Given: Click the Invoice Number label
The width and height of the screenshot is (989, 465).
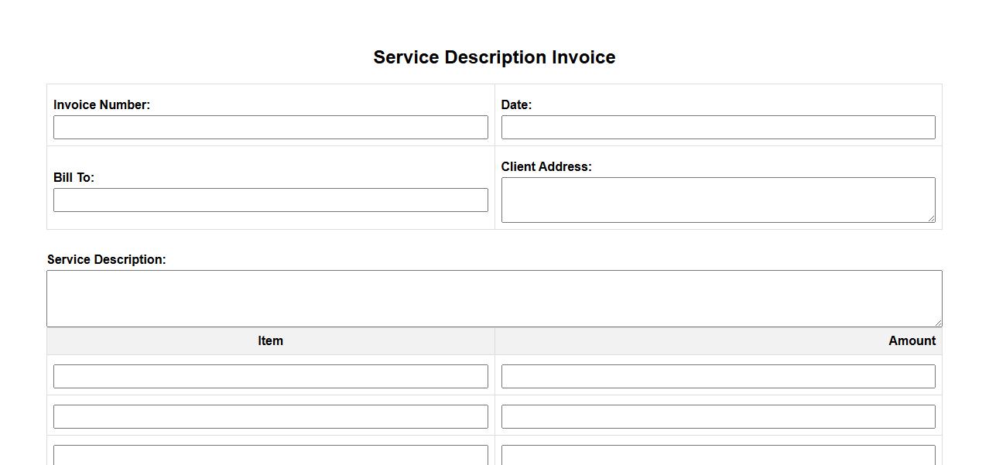Looking at the screenshot, I should click(x=101, y=105).
